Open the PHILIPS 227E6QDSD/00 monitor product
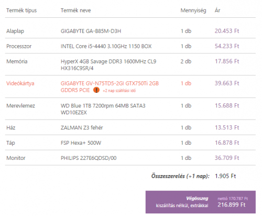Image resolution: width=262 pixels, height=216 pixels. point(89,158)
